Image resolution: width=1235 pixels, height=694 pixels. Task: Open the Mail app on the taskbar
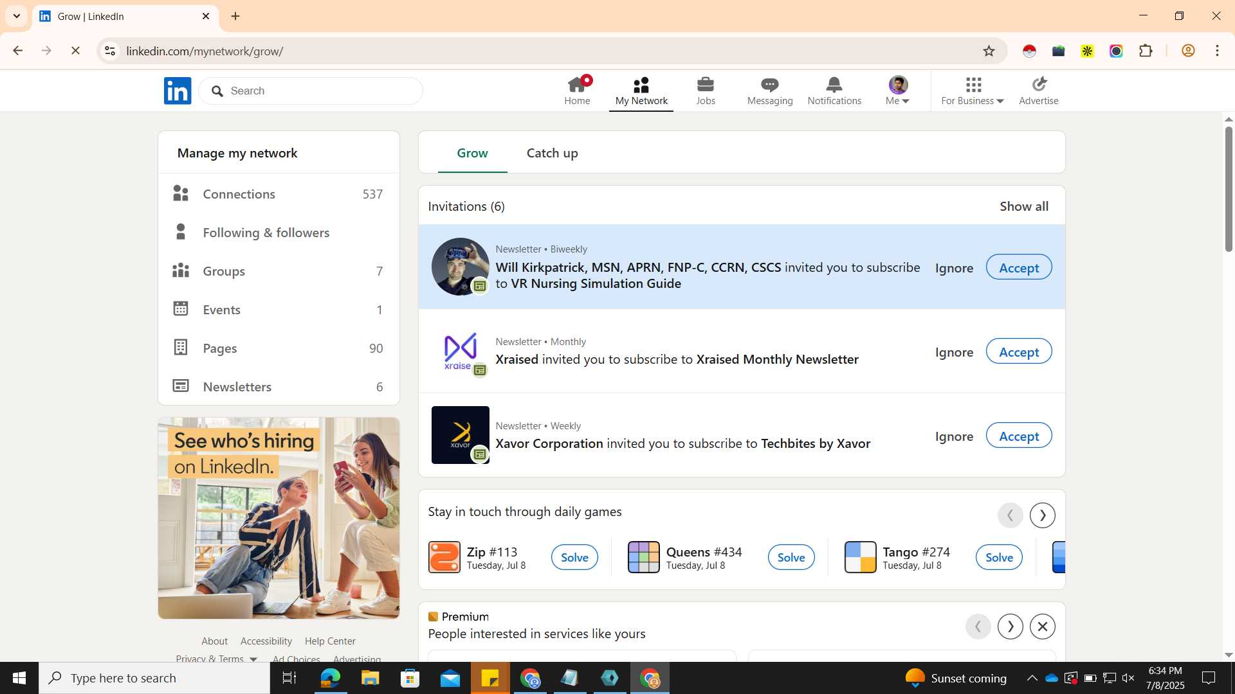click(450, 678)
